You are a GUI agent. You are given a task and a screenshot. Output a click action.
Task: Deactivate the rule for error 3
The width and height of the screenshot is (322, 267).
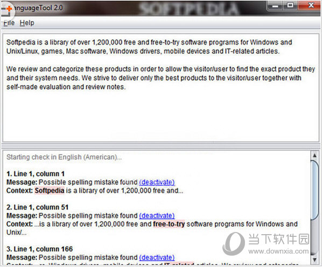click(157, 257)
